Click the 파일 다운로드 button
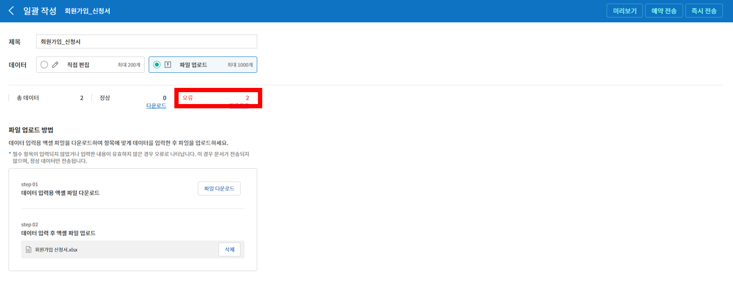This screenshot has width=733, height=295. tap(219, 189)
